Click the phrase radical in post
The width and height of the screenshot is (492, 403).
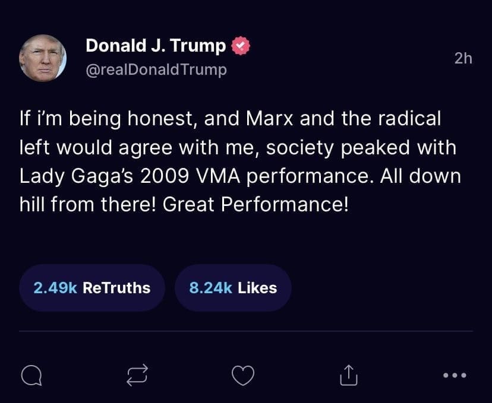click(x=411, y=119)
